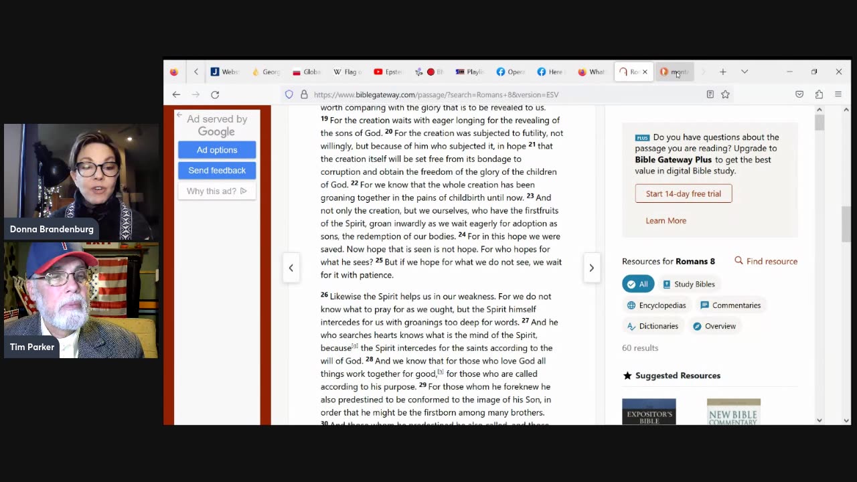Click the Donna Brandenburg video tile
The width and height of the screenshot is (857, 482).
tap(81, 181)
